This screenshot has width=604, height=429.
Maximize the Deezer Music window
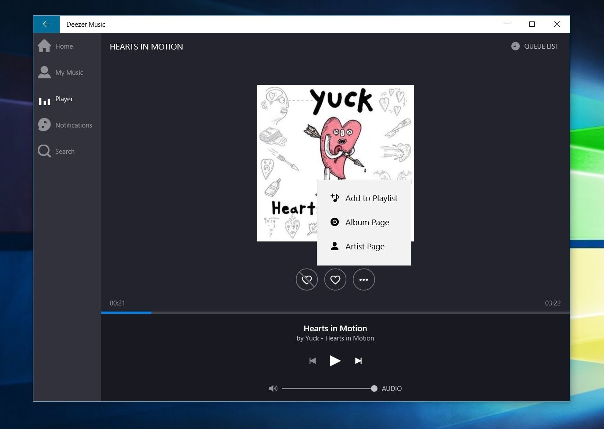pos(532,24)
